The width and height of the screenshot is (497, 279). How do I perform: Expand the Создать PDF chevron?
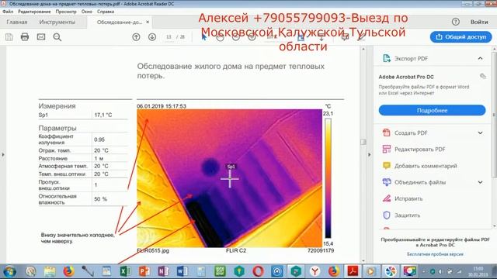(480, 133)
